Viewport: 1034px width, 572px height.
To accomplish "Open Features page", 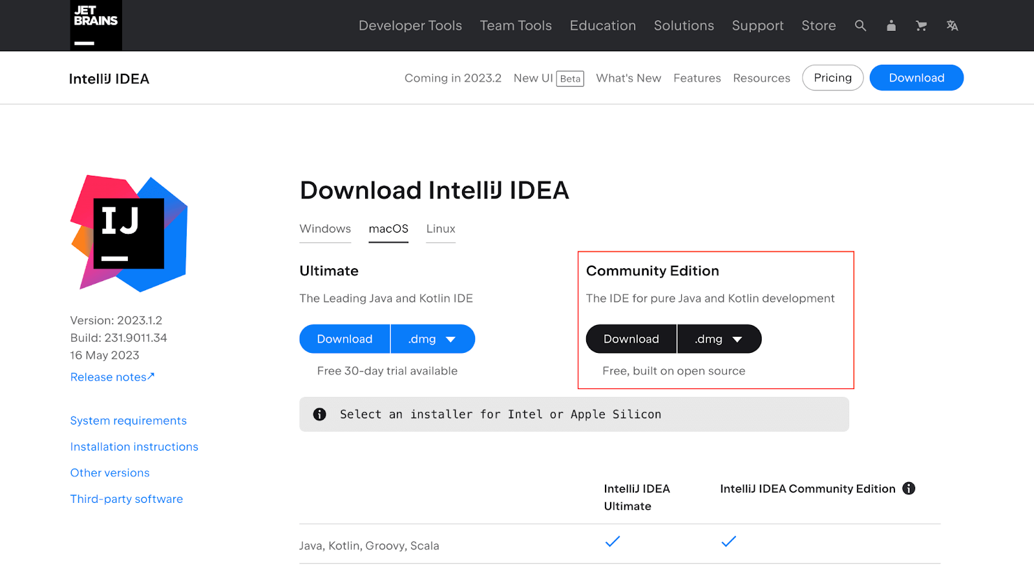I will click(x=697, y=78).
